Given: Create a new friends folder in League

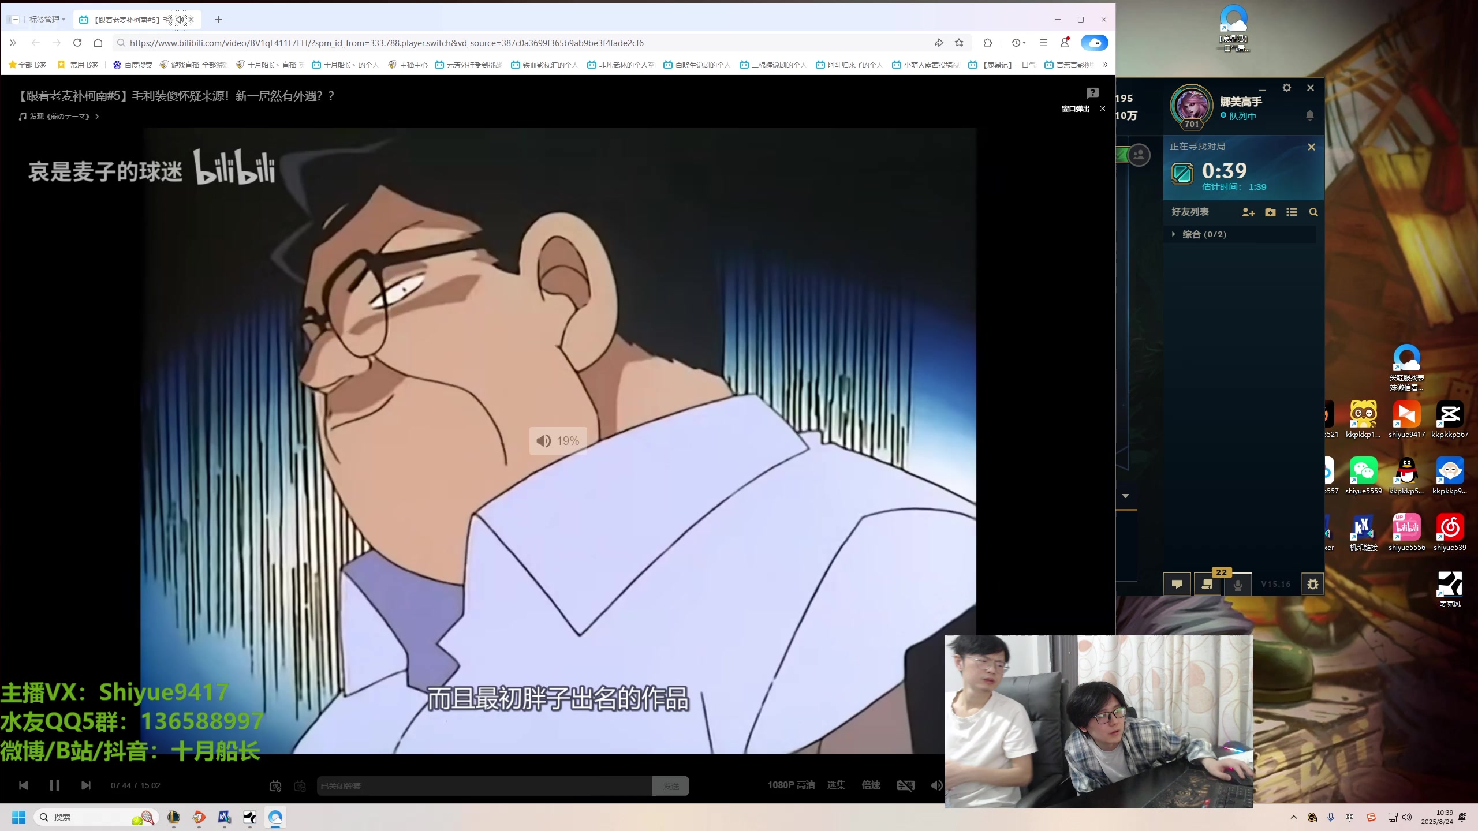Looking at the screenshot, I should pos(1270,212).
